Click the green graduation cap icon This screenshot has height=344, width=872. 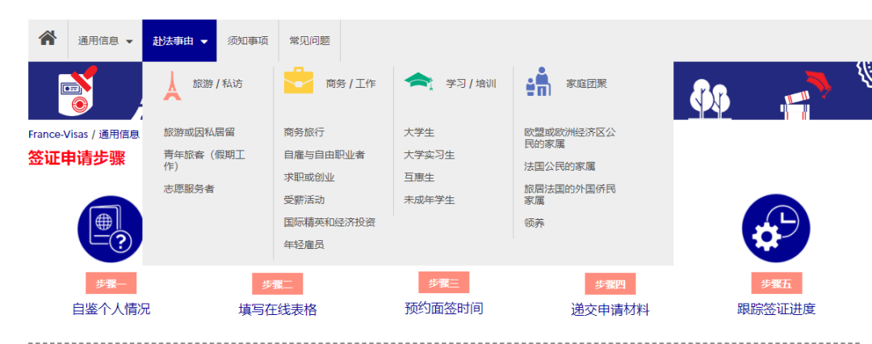point(418,82)
